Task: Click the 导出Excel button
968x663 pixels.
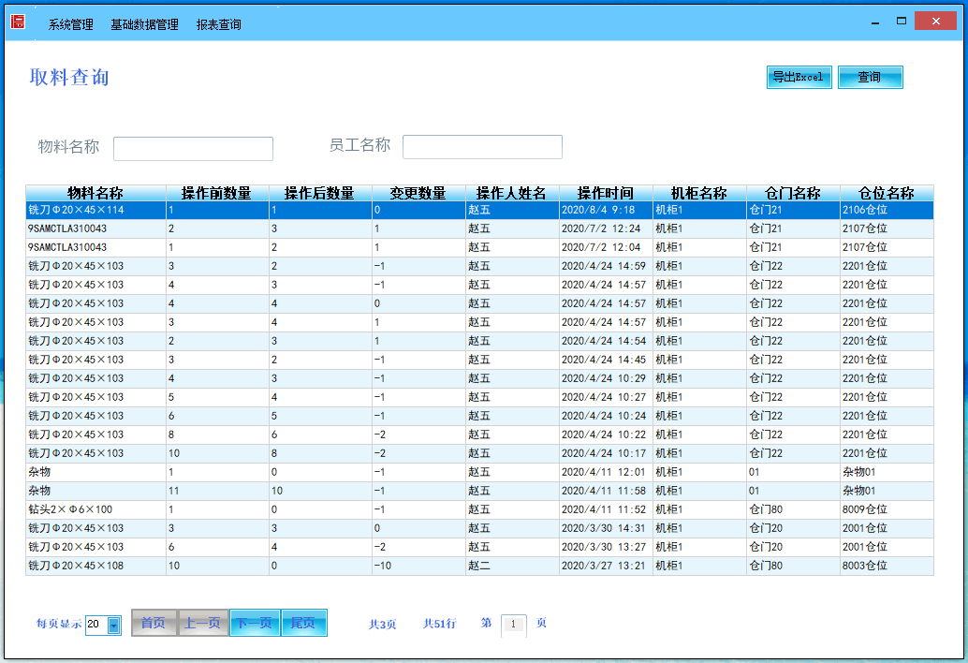Action: point(799,77)
